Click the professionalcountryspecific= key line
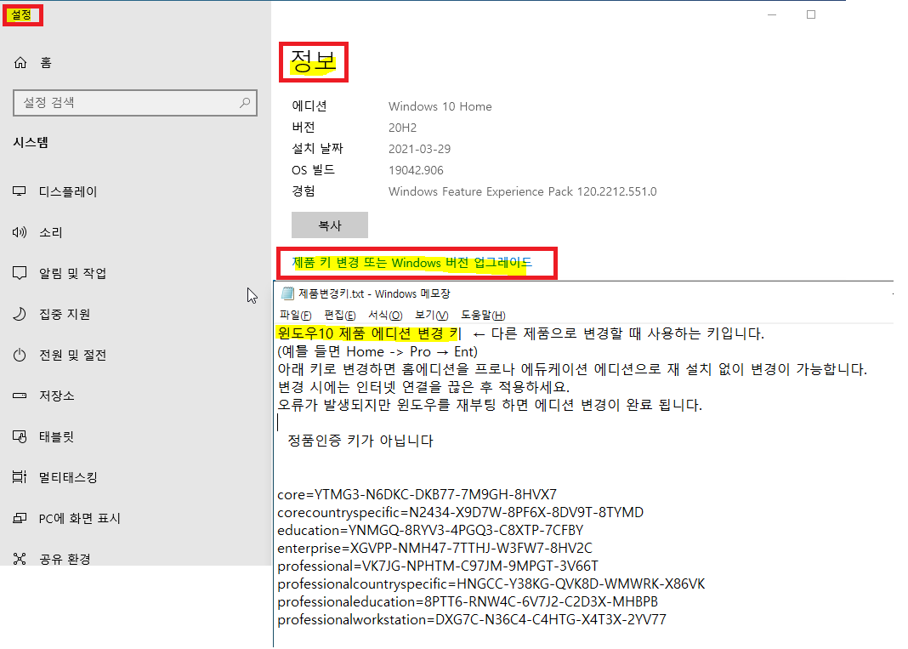908x649 pixels. coord(491,584)
